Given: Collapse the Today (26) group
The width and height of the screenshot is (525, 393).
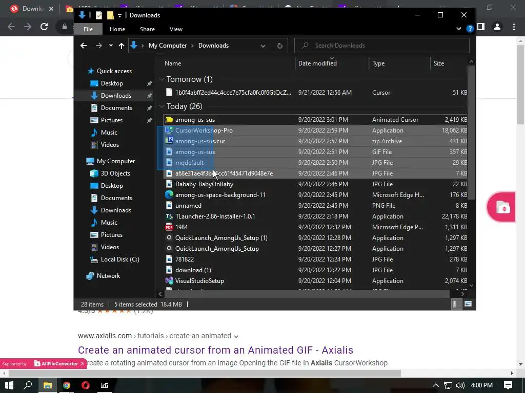Looking at the screenshot, I should click(x=161, y=106).
